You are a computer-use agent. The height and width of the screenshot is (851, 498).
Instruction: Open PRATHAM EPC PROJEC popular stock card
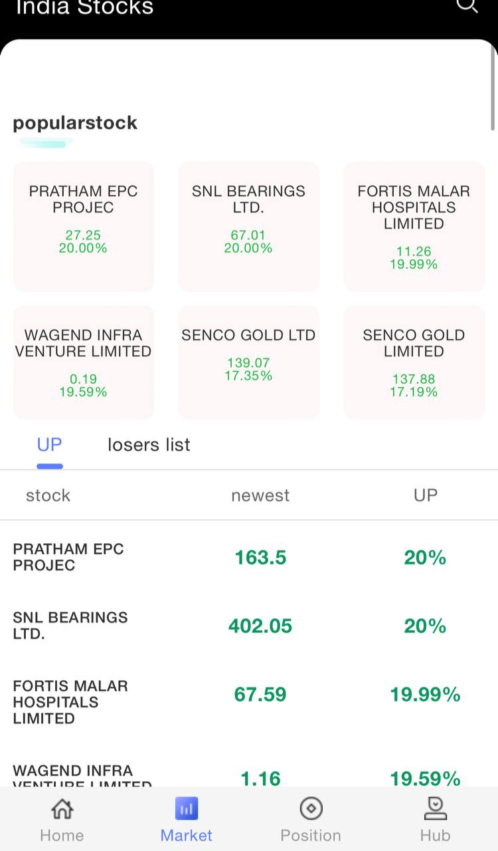84,226
